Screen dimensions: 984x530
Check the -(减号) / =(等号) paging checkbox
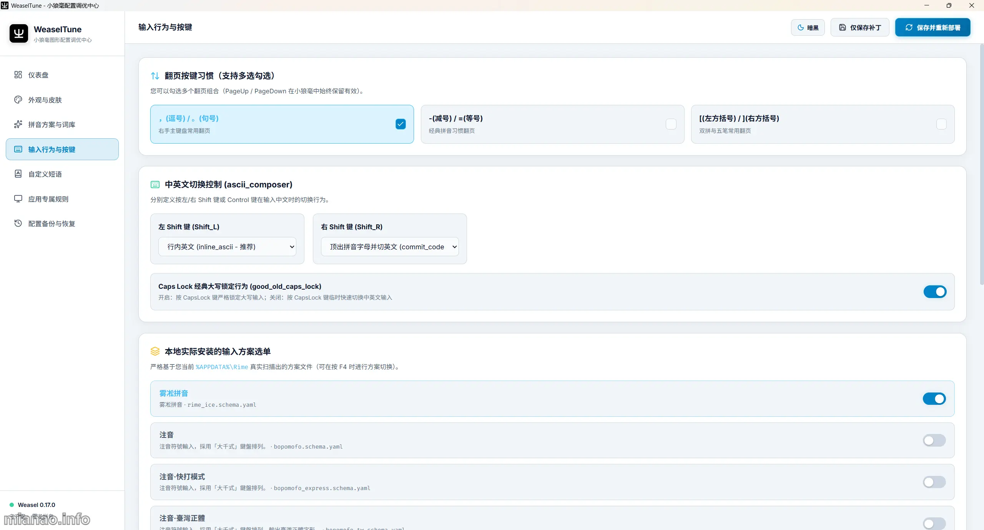point(671,124)
